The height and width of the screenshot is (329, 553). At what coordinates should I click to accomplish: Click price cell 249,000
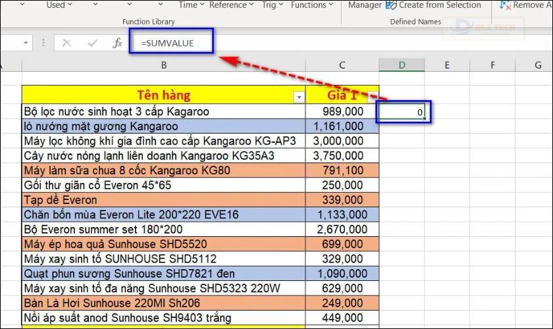[342, 303]
